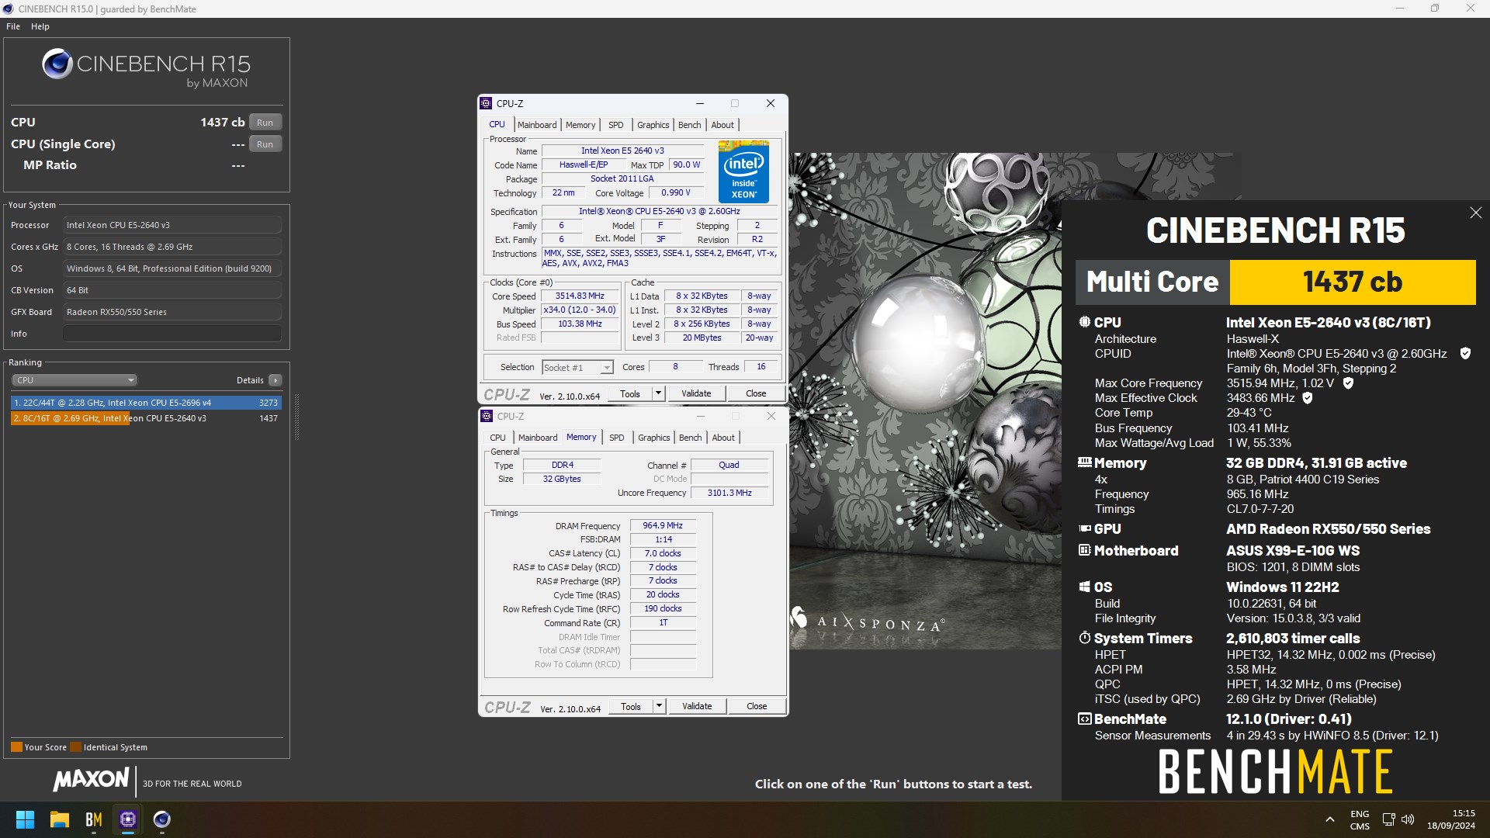Image resolution: width=1490 pixels, height=838 pixels.
Task: Open the CPU ranking type dropdown
Action: point(74,380)
